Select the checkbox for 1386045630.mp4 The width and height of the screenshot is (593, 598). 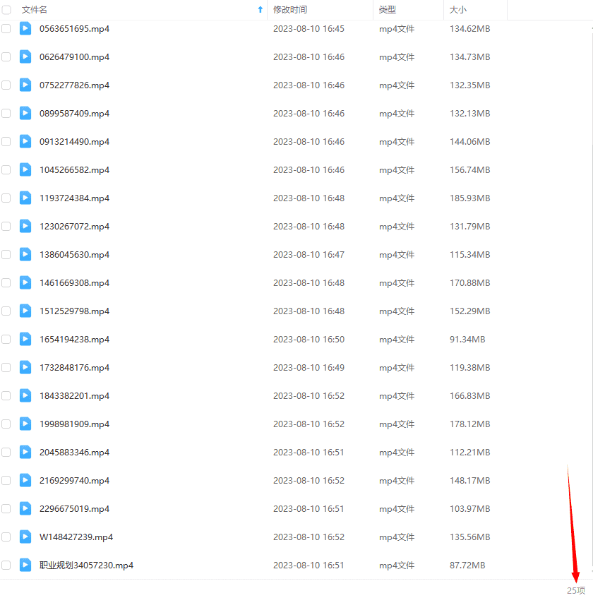(x=6, y=254)
